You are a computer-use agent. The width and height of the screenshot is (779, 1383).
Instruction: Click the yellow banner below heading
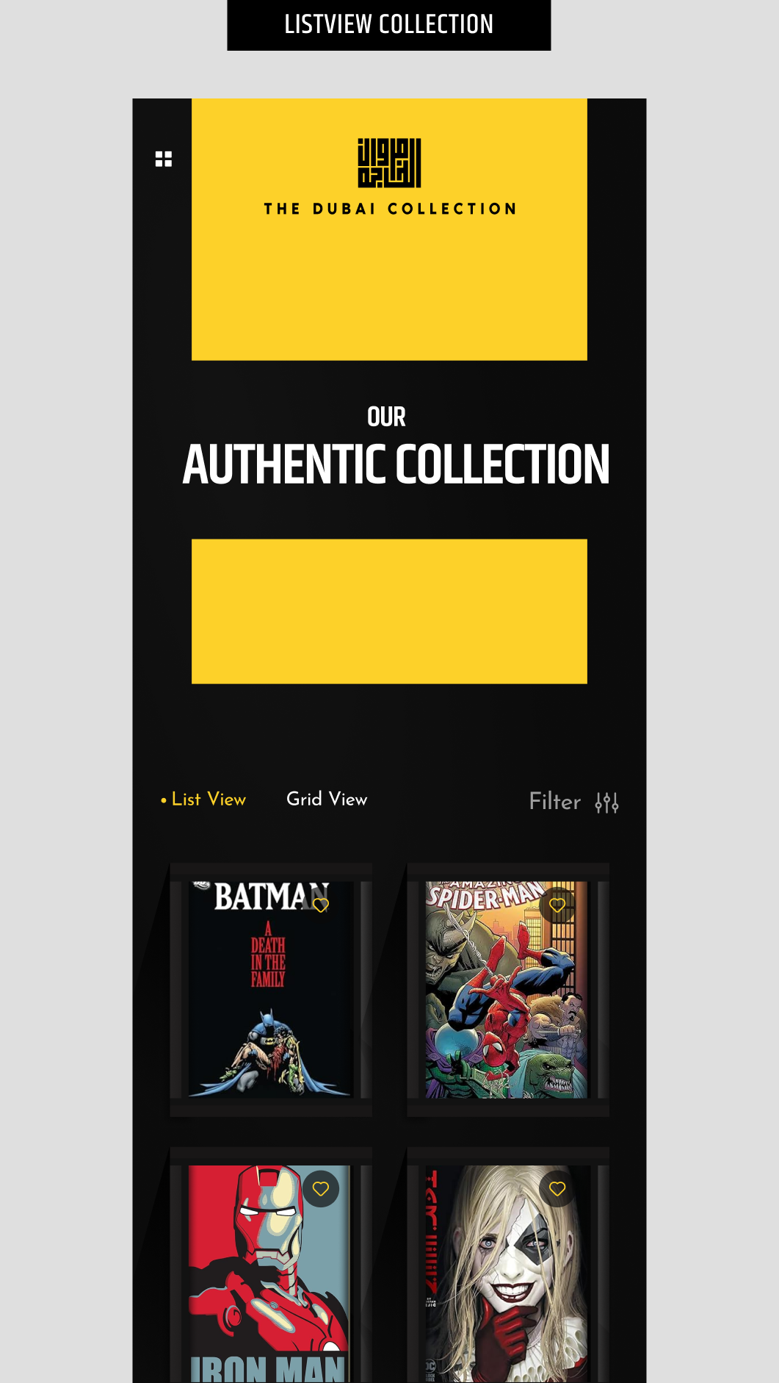pyautogui.click(x=389, y=611)
